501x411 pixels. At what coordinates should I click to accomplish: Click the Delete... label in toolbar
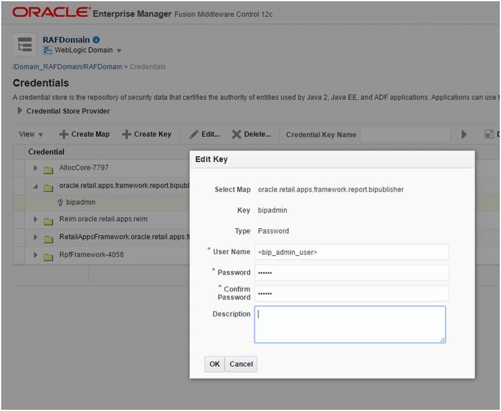[x=257, y=134]
